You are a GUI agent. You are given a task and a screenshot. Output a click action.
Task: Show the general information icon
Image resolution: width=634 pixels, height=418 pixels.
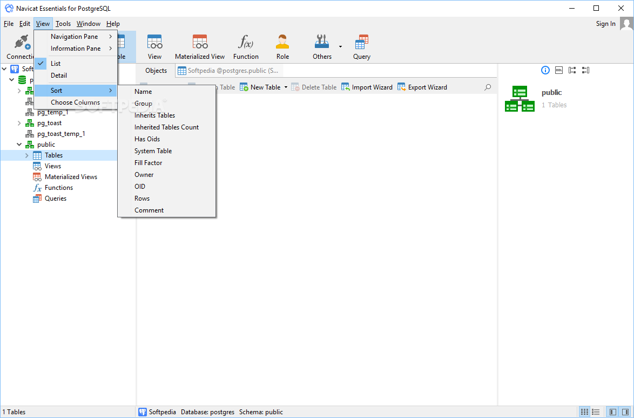[545, 70]
